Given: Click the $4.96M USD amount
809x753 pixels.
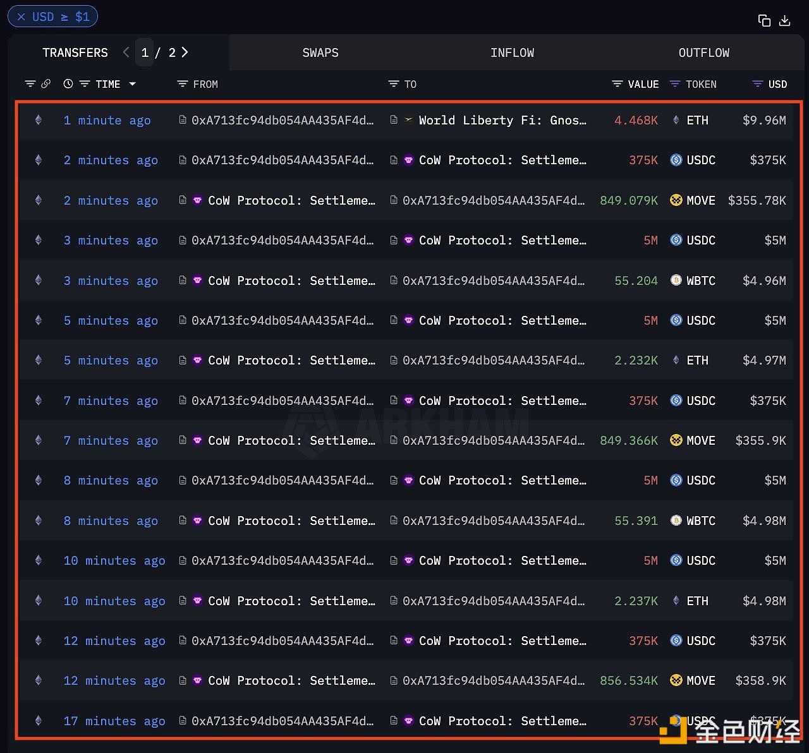Looking at the screenshot, I should pyautogui.click(x=764, y=280).
